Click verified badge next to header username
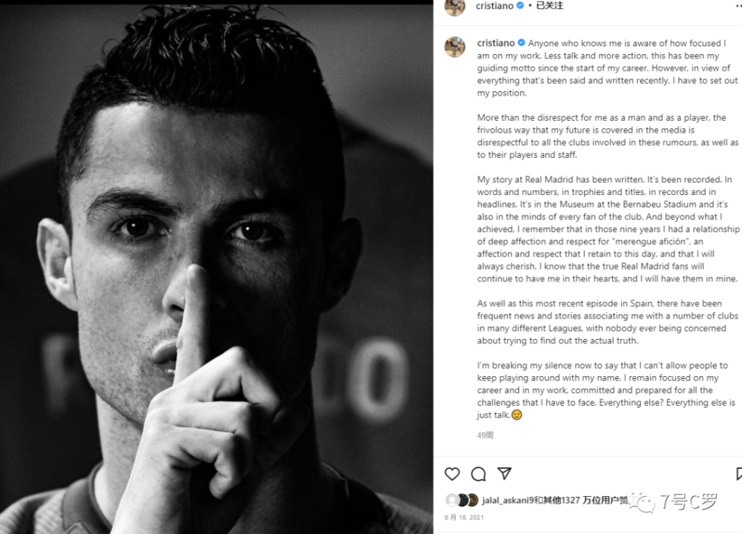The width and height of the screenshot is (742, 534). coord(520,6)
